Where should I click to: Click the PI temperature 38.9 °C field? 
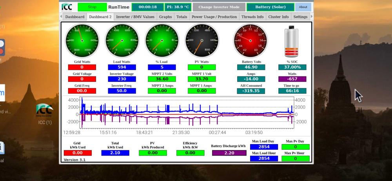(178, 7)
